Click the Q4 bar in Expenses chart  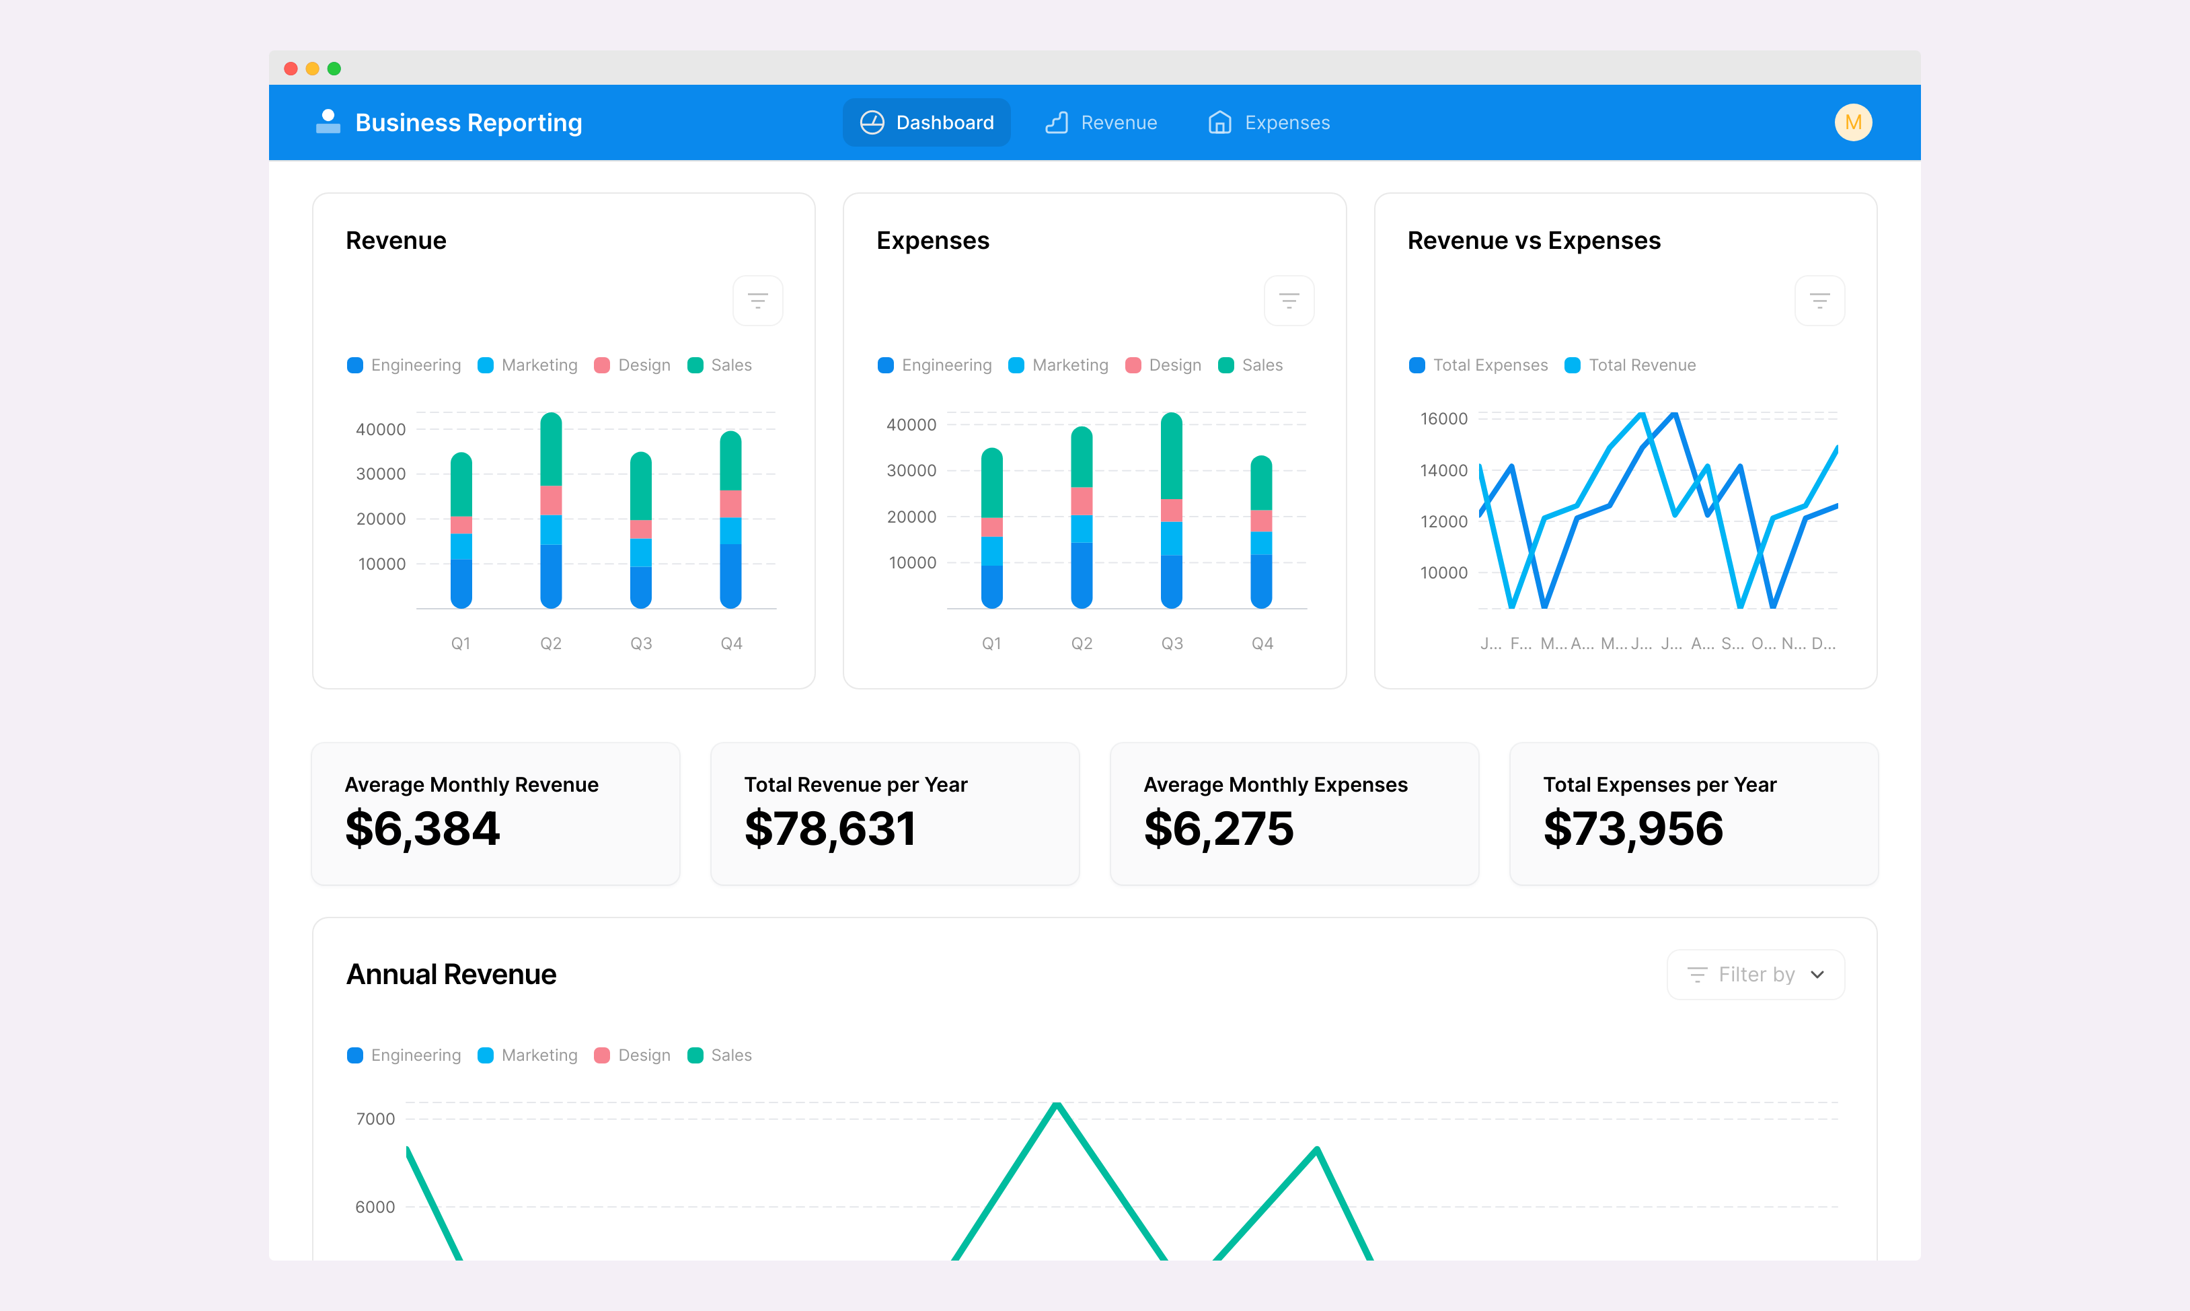click(1262, 532)
